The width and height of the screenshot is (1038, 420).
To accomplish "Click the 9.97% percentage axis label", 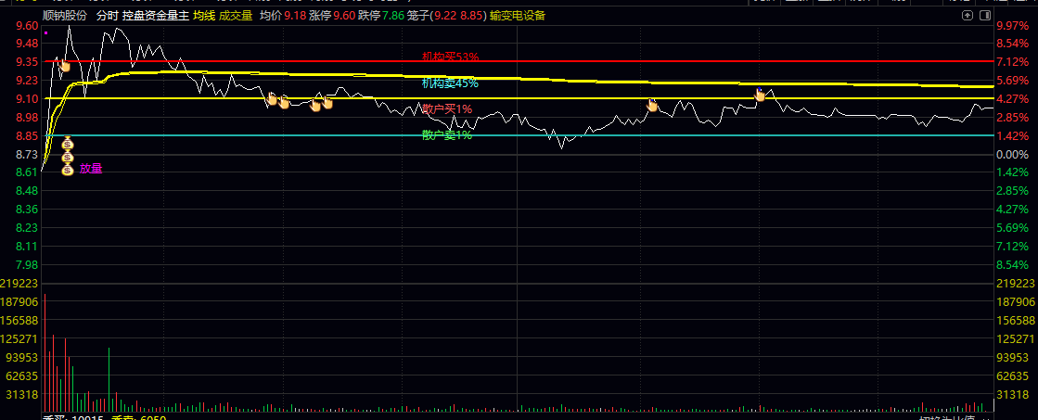I will (x=1012, y=25).
